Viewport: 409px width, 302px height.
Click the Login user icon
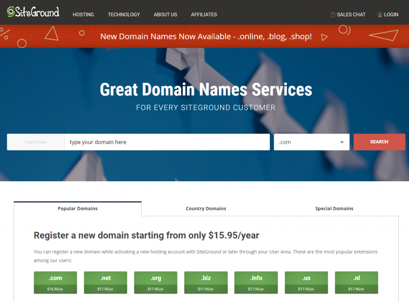coord(380,15)
